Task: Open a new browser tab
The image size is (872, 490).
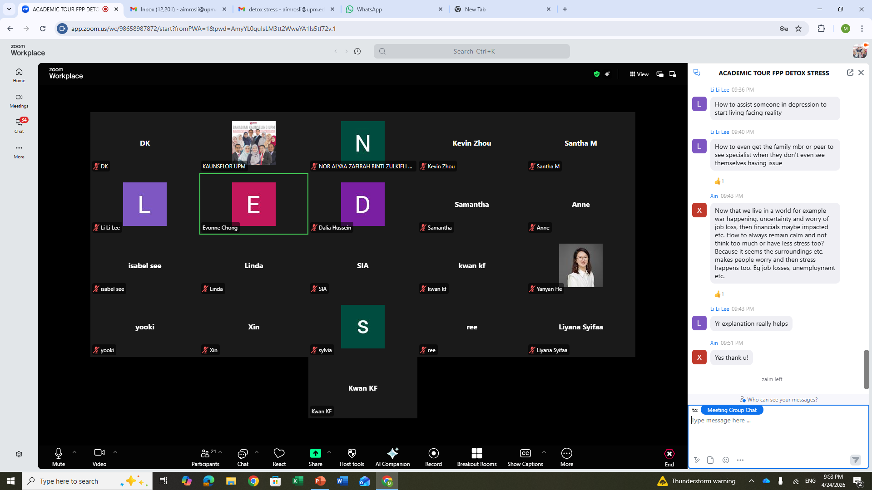Action: coord(565,9)
